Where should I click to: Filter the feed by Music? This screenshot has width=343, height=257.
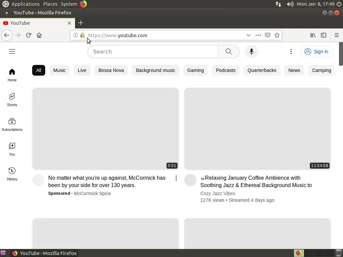tap(60, 70)
